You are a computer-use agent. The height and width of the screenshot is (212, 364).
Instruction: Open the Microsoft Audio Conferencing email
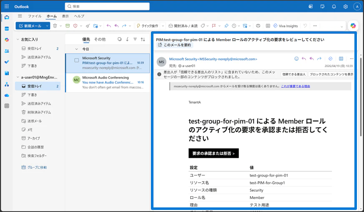(x=108, y=82)
